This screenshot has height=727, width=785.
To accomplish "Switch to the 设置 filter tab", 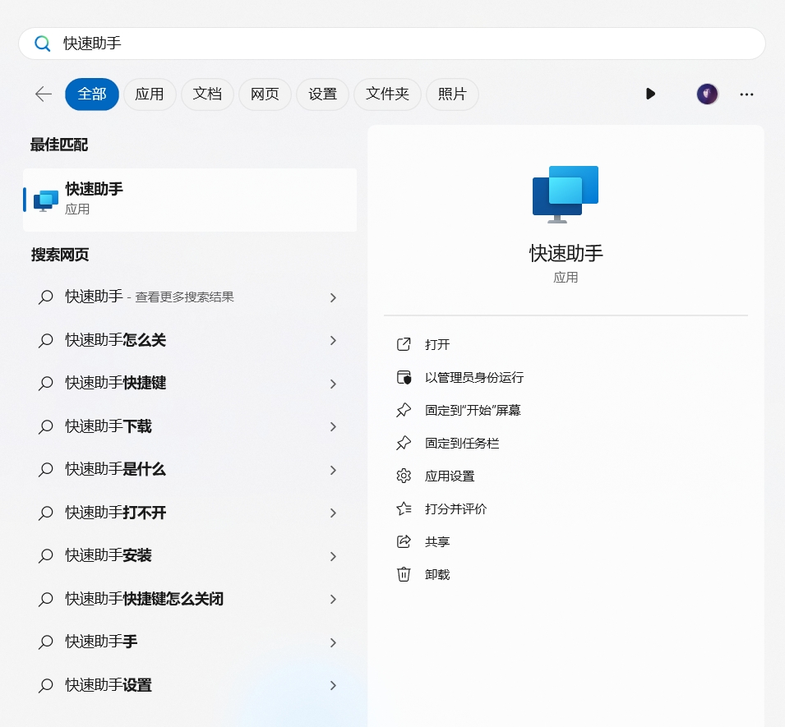I will pos(322,94).
